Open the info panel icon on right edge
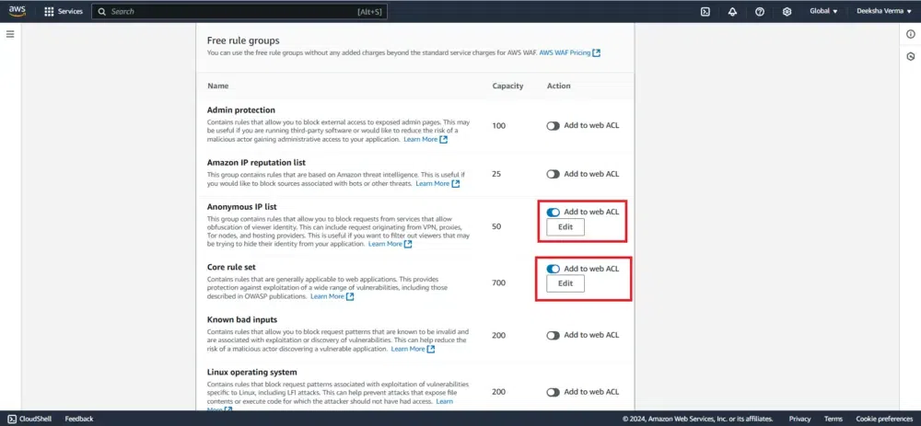This screenshot has width=921, height=426. [911, 34]
